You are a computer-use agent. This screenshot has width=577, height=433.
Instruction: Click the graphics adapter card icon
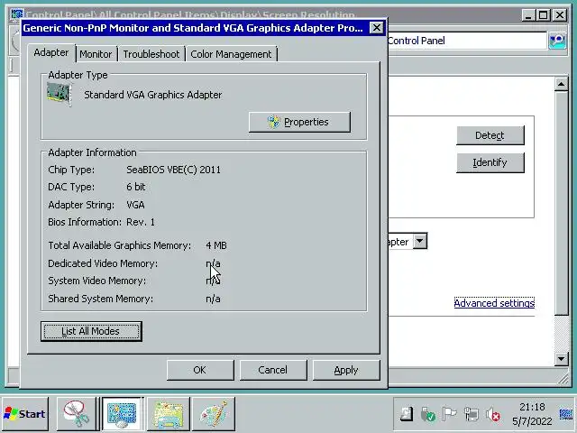tap(58, 94)
